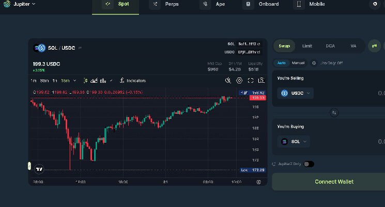The width and height of the screenshot is (385, 207).
Task: Select the candlestick chart style icon
Action: coord(85,81)
